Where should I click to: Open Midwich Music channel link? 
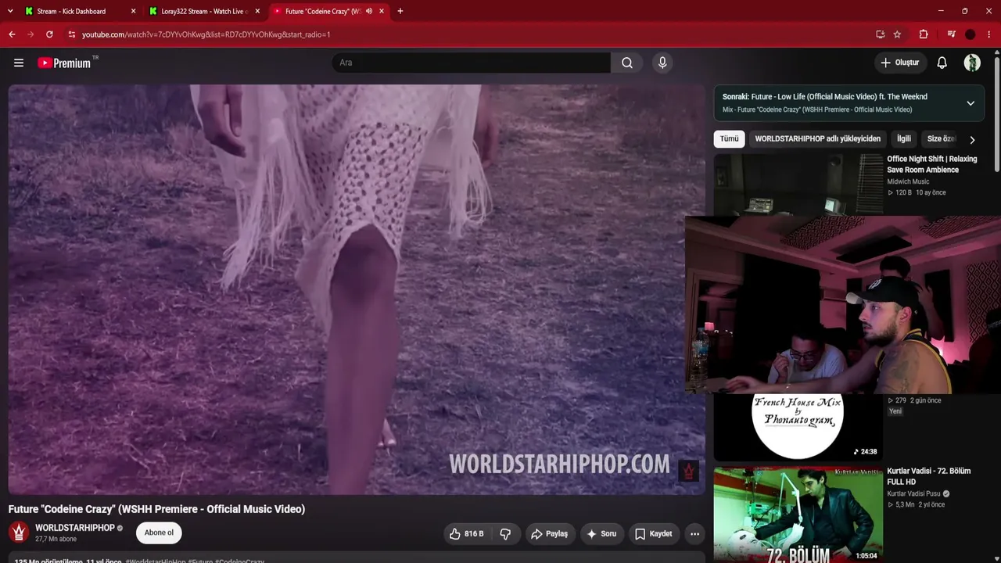pos(908,181)
